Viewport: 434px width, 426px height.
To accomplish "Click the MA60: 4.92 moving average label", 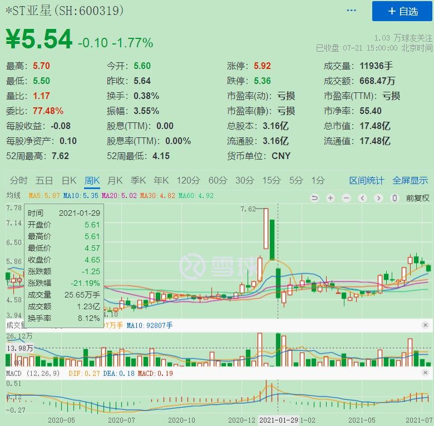I will click(196, 196).
